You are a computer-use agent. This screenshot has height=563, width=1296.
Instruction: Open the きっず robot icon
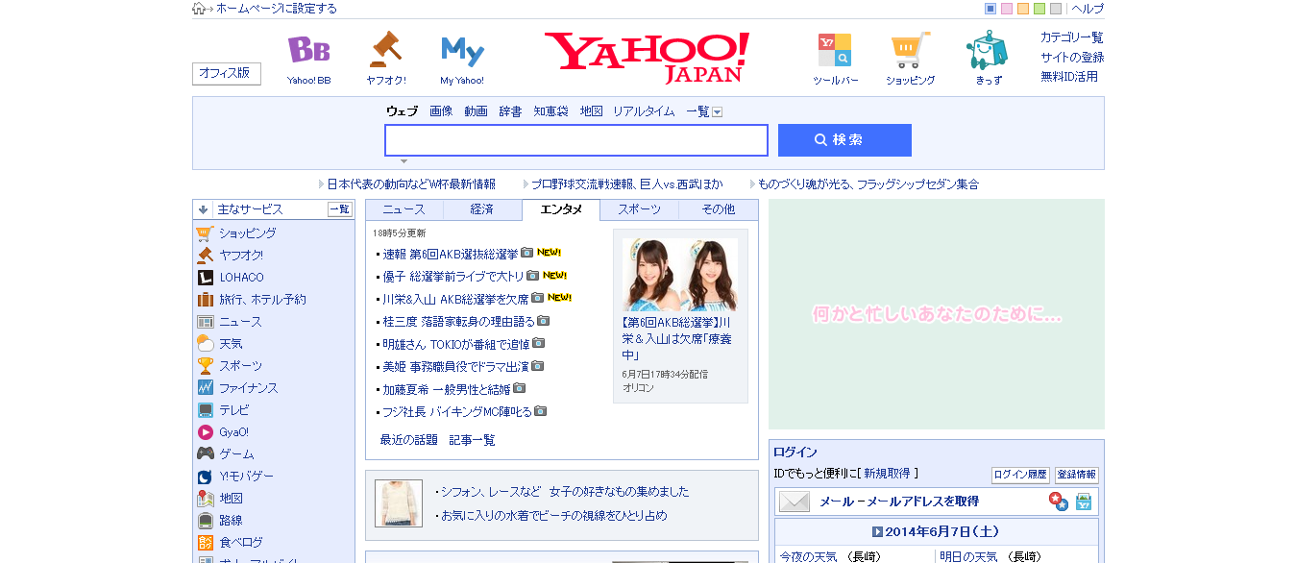987,50
